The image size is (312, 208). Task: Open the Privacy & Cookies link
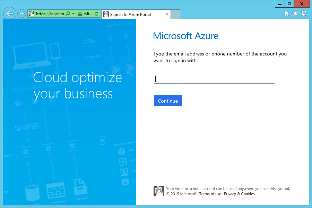tap(239, 194)
